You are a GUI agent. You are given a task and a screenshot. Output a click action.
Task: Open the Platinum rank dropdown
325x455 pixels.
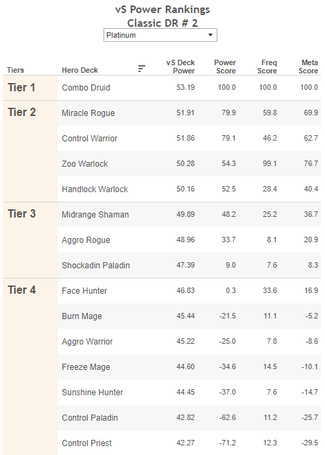(x=160, y=35)
